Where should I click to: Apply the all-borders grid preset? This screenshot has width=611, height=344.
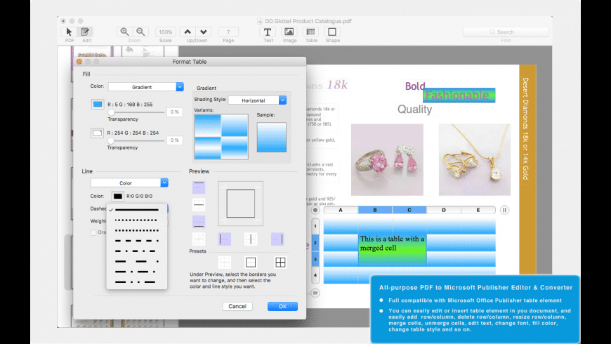(280, 262)
